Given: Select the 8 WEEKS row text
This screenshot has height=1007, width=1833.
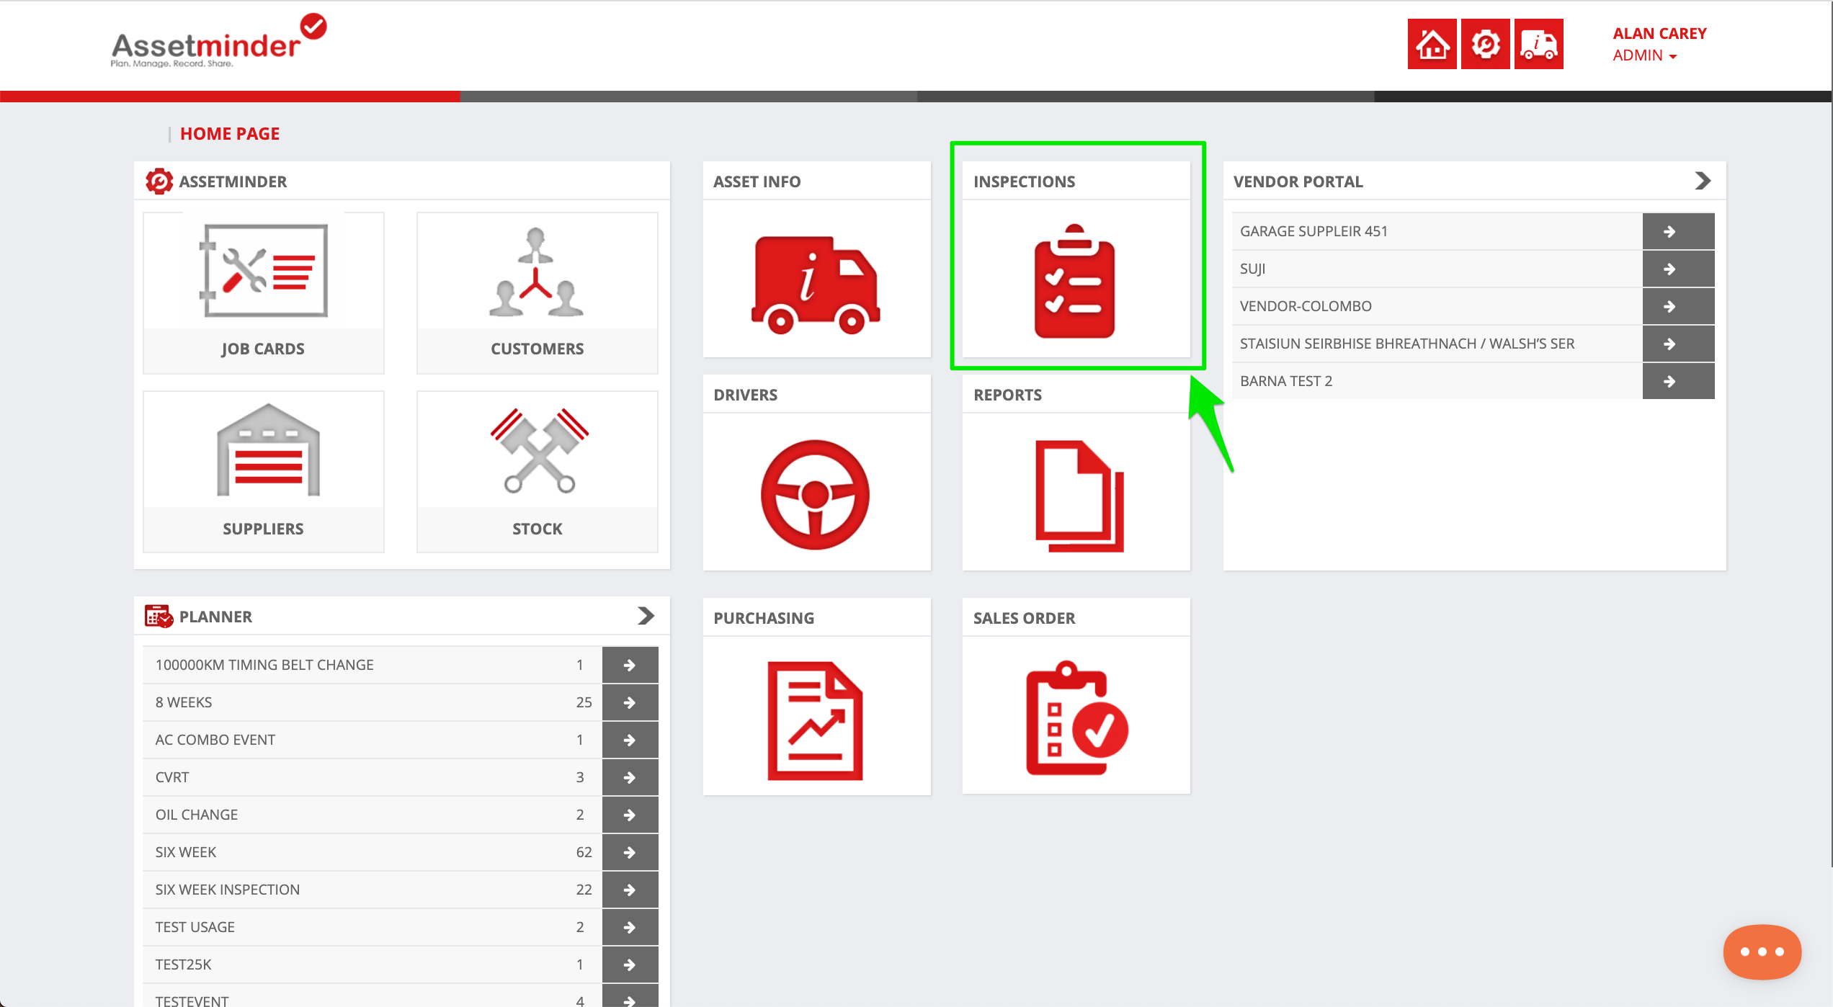Looking at the screenshot, I should click(184, 702).
